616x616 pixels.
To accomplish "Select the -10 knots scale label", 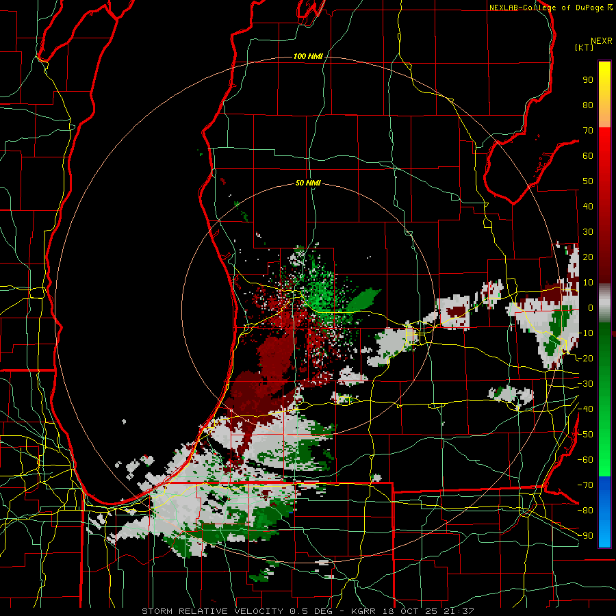I will [x=585, y=333].
